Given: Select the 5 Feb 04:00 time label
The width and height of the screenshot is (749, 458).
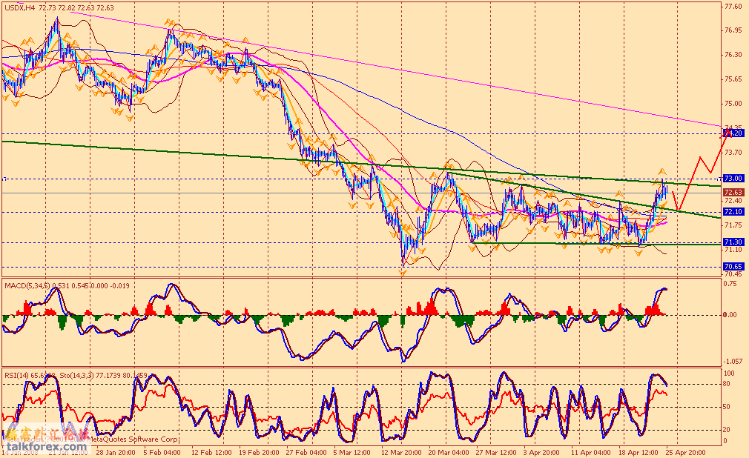Looking at the screenshot, I should [162, 452].
